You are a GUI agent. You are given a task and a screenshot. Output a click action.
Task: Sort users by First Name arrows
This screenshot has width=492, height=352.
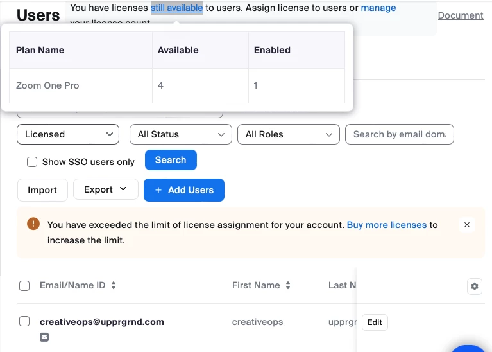coord(288,286)
